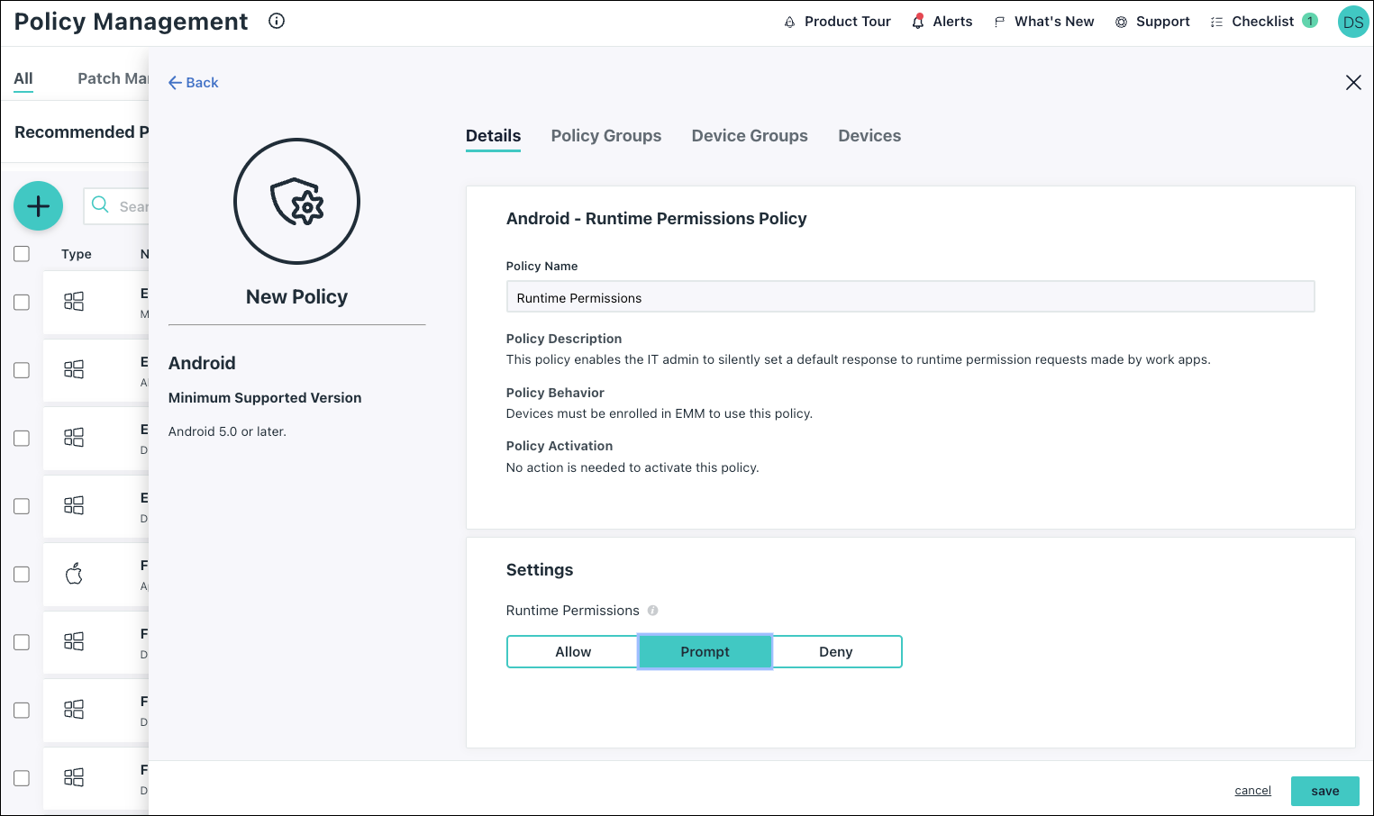
Task: Check the select-all checkbox in table header
Action: [x=22, y=254]
